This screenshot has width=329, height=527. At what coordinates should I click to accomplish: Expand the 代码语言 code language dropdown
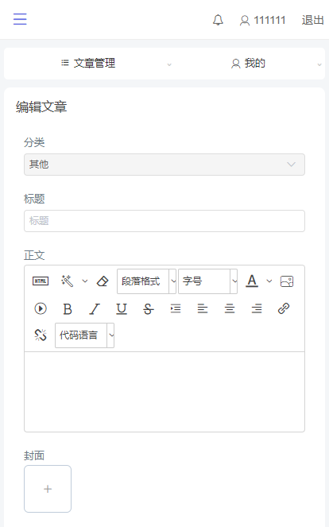85,335
